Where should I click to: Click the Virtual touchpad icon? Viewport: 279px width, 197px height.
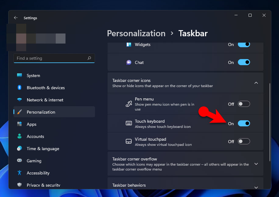[129, 141]
